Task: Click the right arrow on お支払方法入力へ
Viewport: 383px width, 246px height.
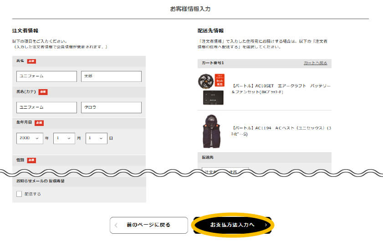Action: (x=266, y=225)
